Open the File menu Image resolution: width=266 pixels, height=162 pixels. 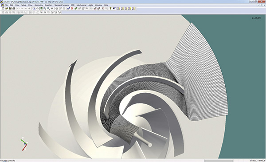6,5
